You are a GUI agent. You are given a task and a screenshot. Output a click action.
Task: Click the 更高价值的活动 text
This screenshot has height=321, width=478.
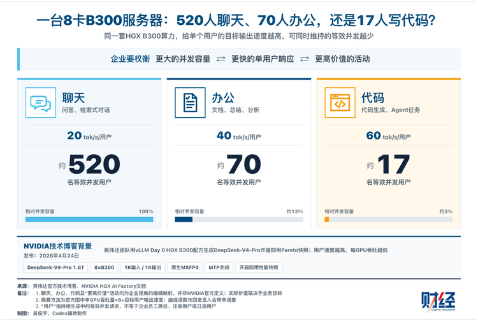(342, 59)
